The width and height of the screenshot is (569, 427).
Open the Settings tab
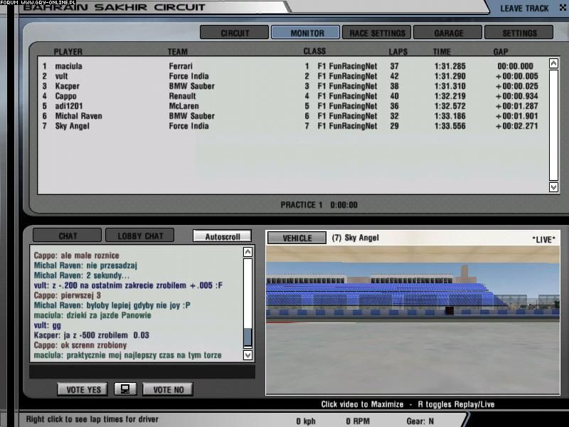[519, 33]
